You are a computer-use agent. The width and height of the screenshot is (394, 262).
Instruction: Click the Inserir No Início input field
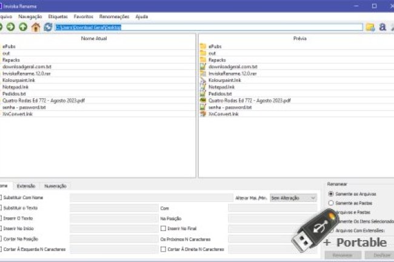pyautogui.click(x=114, y=228)
